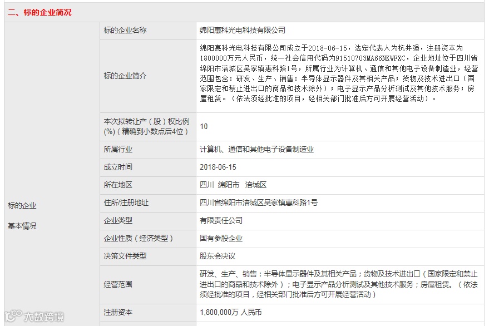Click the left column heading 标的企业
489x326 pixels.
click(x=22, y=206)
